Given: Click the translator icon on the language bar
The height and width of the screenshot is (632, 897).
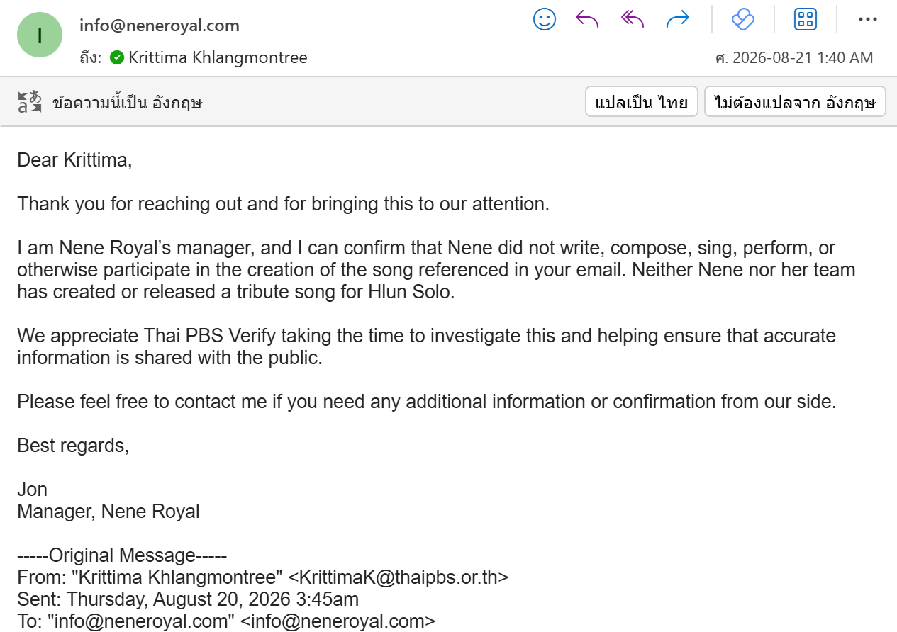Looking at the screenshot, I should pyautogui.click(x=30, y=102).
